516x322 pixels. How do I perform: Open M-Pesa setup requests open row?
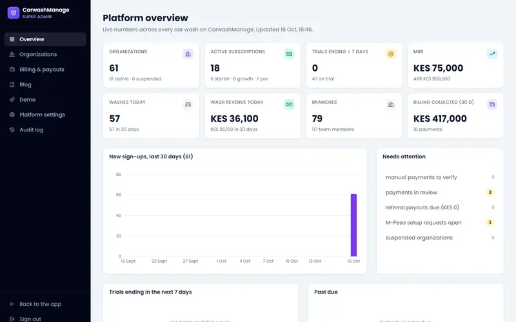[440, 223]
